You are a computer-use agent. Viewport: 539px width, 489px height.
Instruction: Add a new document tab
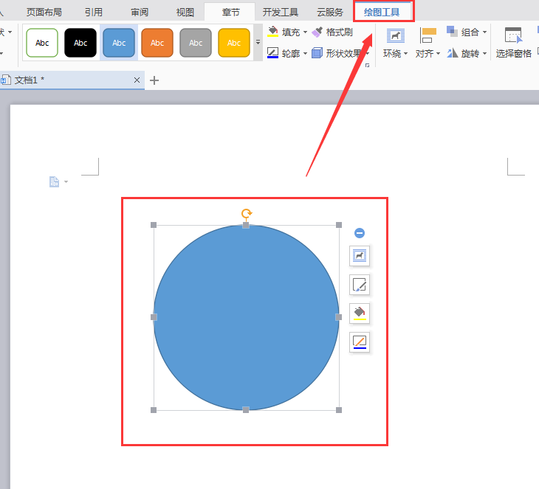[x=154, y=80]
